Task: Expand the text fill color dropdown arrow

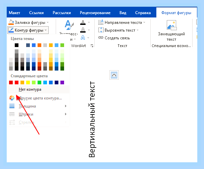Action: 89,23
